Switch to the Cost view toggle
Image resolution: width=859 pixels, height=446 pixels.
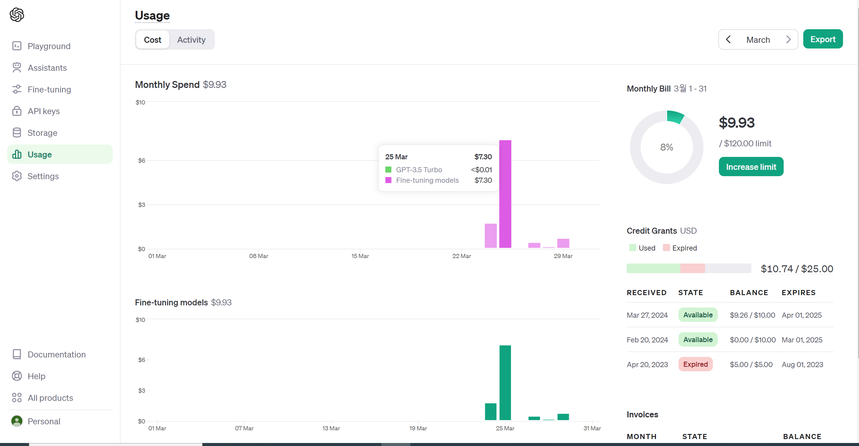click(x=152, y=40)
